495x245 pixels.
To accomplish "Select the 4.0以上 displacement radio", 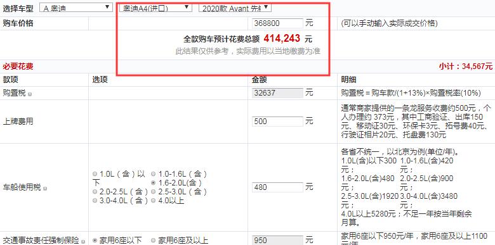I will [153, 200].
